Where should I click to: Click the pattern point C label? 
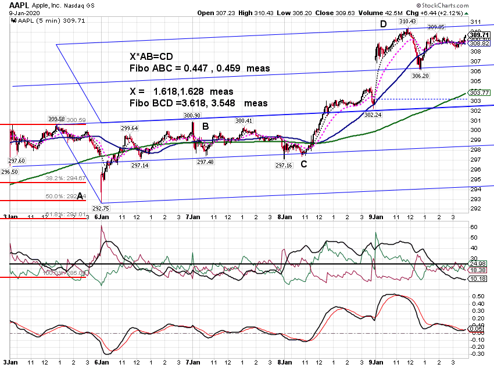pyautogui.click(x=304, y=164)
